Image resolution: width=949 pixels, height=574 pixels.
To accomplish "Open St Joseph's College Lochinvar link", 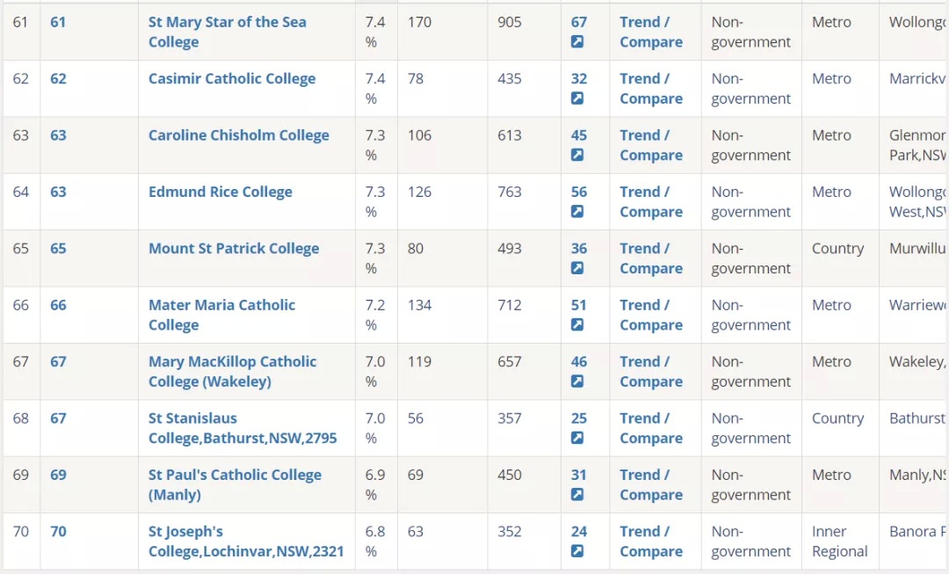I will point(246,541).
